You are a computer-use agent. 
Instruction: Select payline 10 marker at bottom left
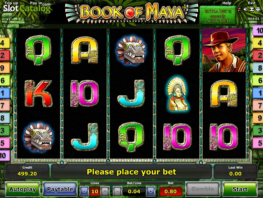coord(4,156)
